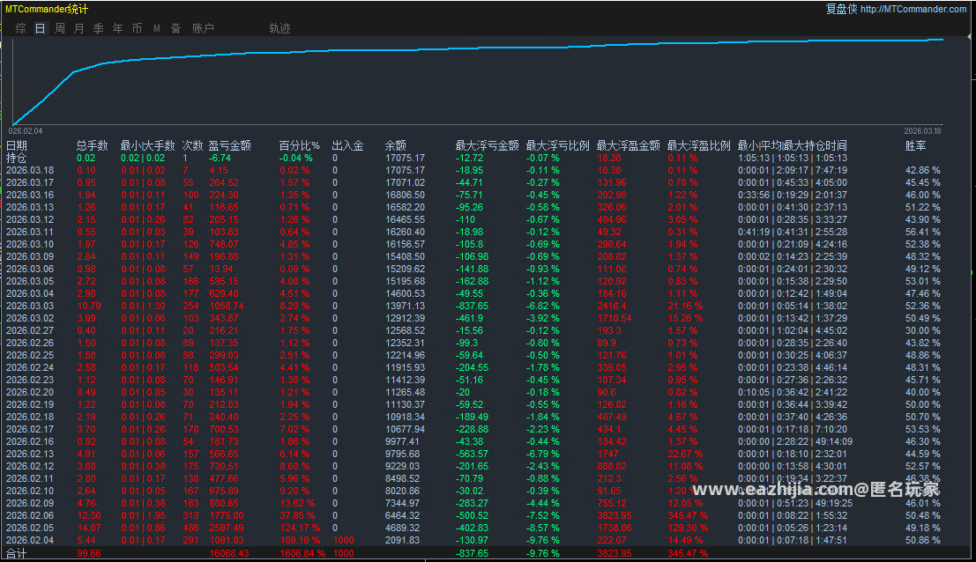This screenshot has height=562, width=976.
Task: Click the MTCommander统计 window title
Action: tap(47, 9)
